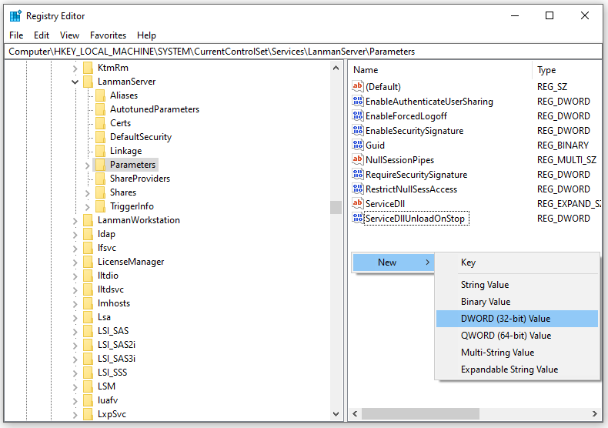Choose Key in the New submenu
The width and height of the screenshot is (608, 428).
[x=517, y=262]
